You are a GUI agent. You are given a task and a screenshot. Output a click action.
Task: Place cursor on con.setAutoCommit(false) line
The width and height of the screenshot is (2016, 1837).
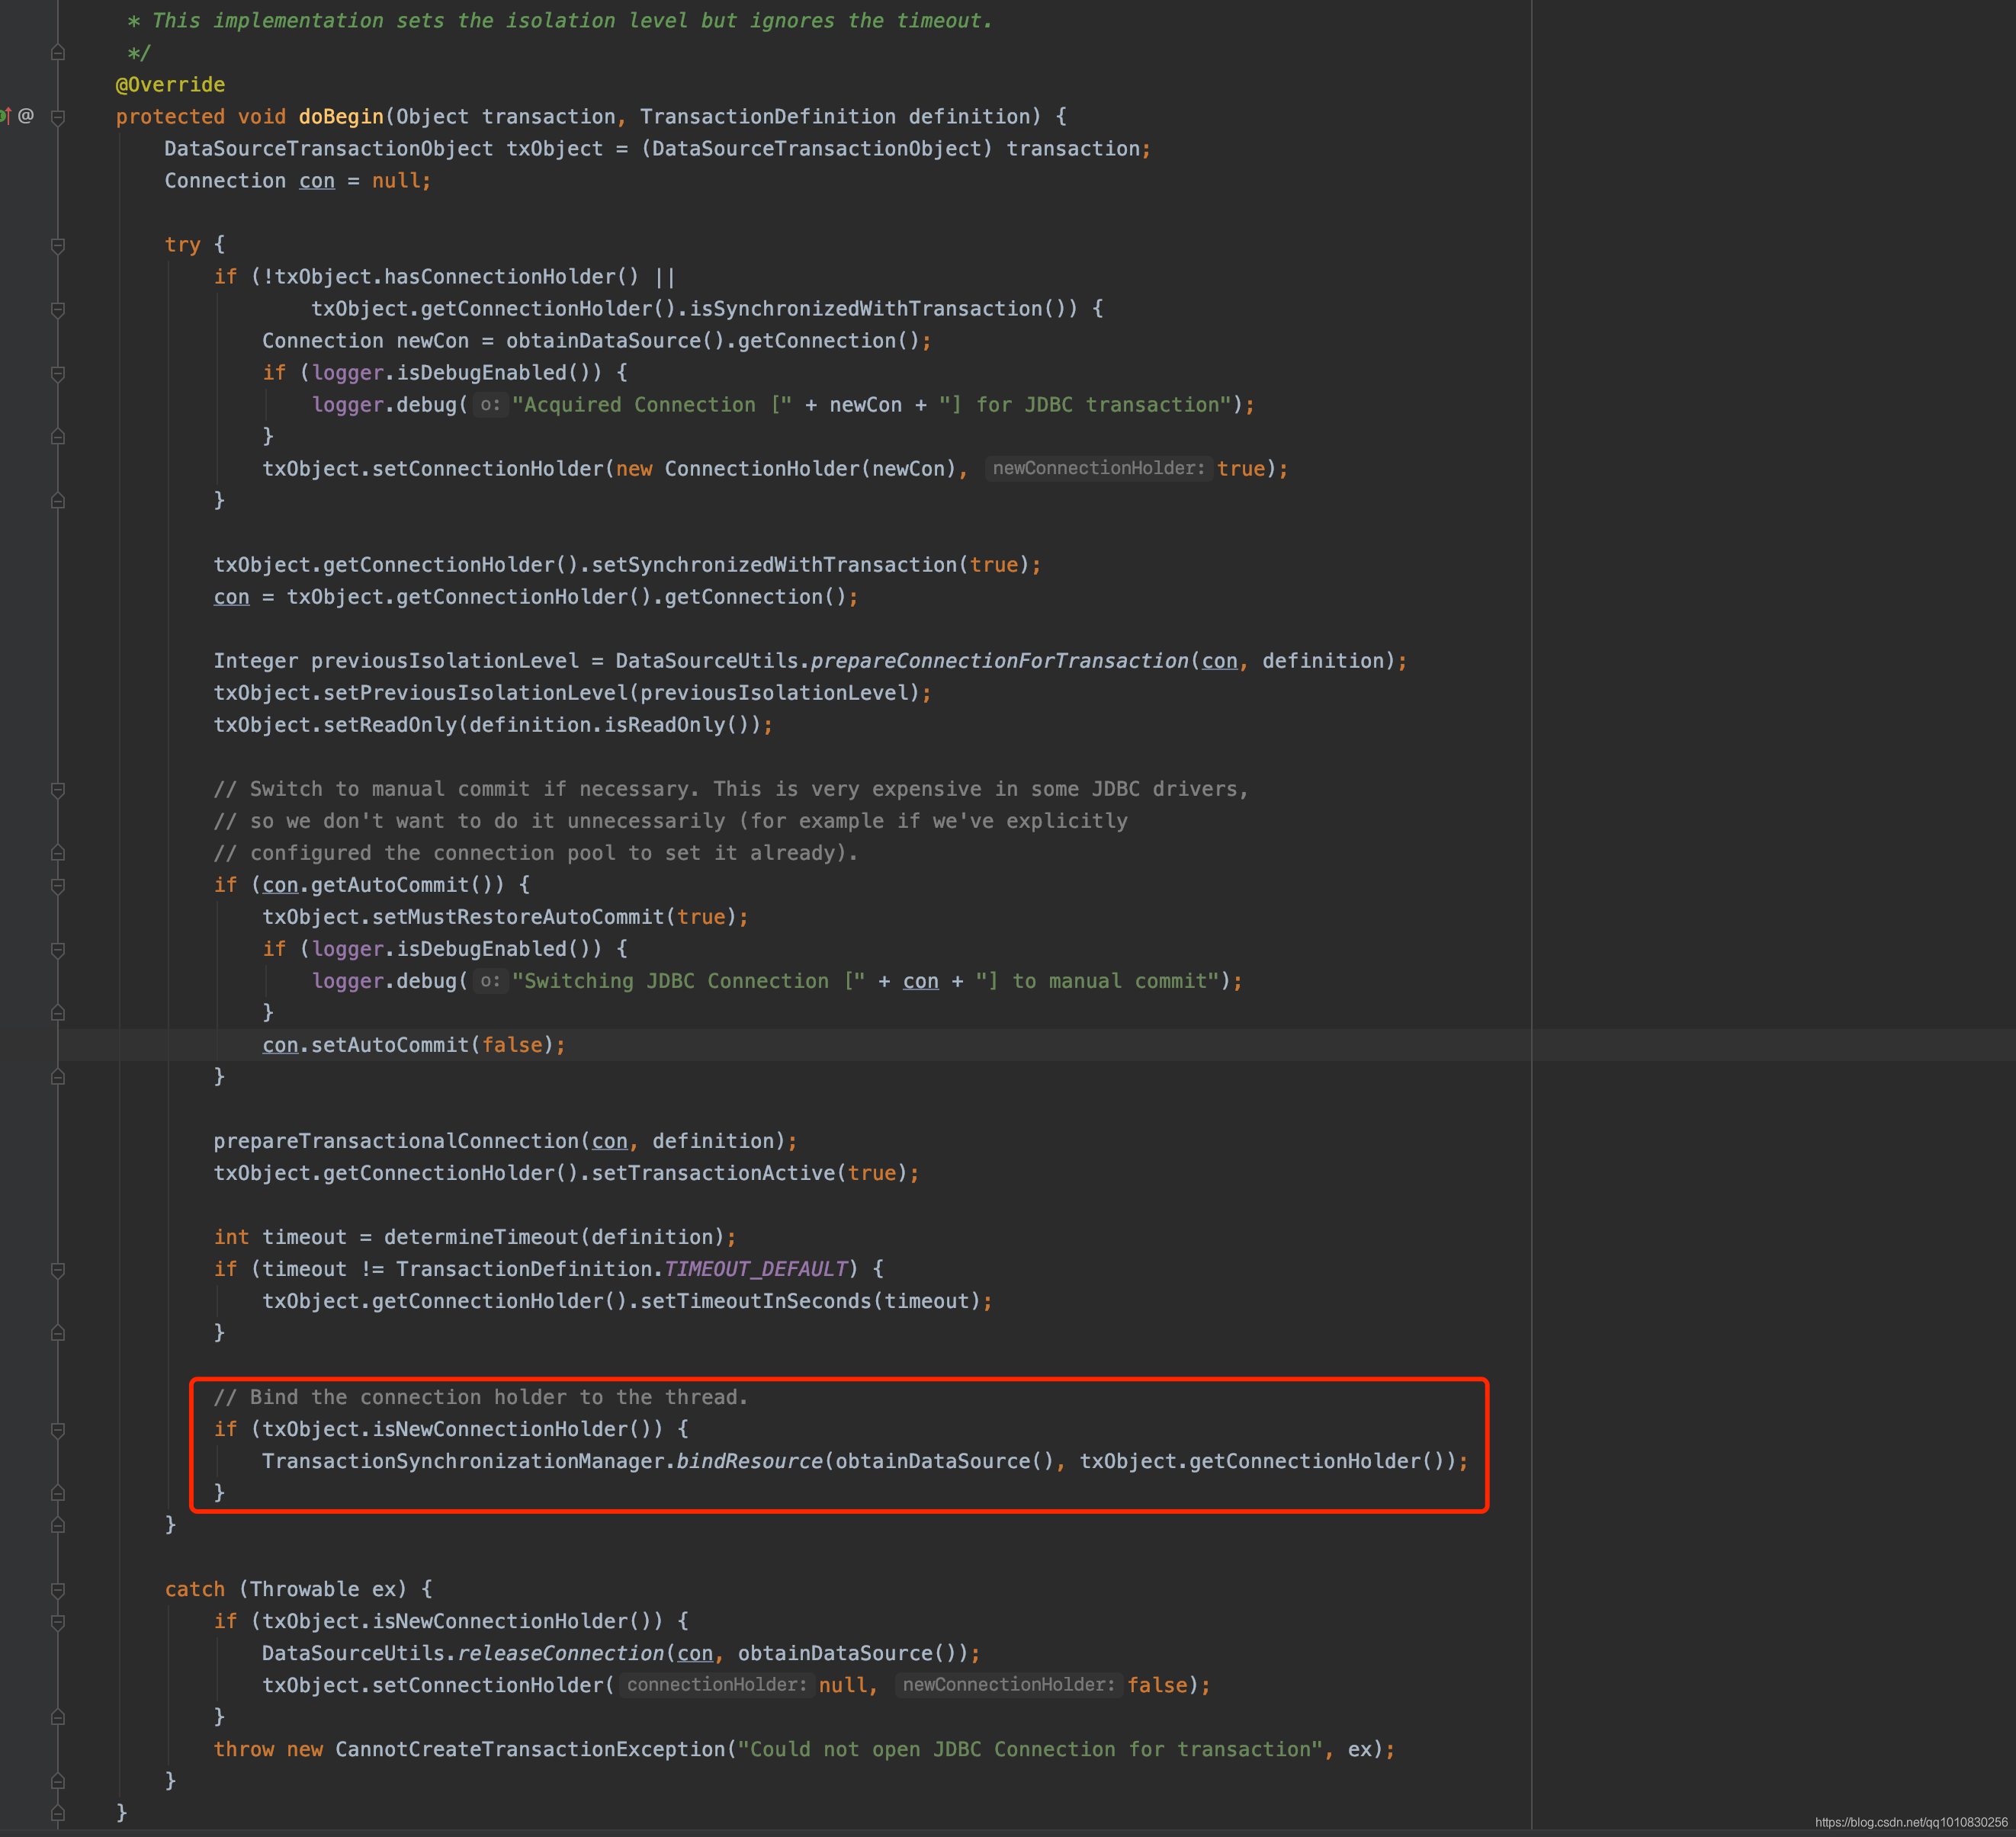[x=413, y=1044]
